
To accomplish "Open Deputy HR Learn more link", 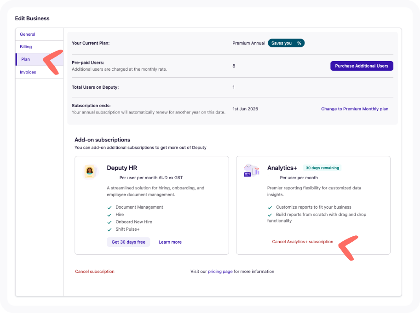I will coord(170,242).
